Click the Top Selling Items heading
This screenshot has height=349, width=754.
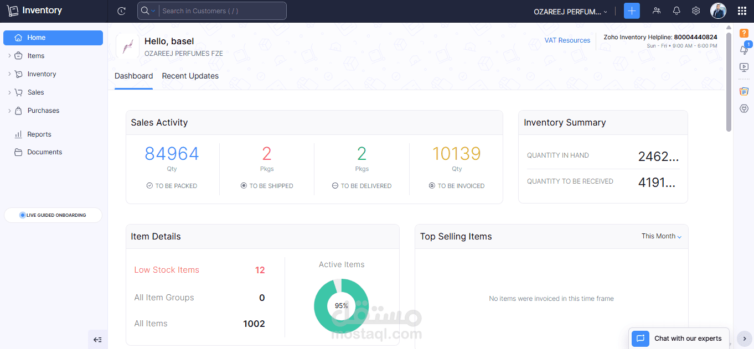pyautogui.click(x=456, y=237)
